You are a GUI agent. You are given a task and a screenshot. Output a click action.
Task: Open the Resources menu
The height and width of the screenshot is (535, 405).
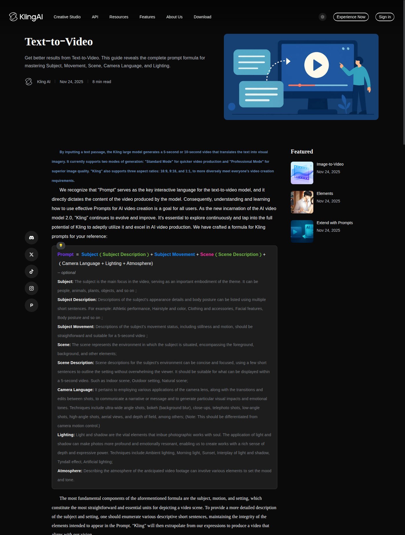[x=119, y=17]
